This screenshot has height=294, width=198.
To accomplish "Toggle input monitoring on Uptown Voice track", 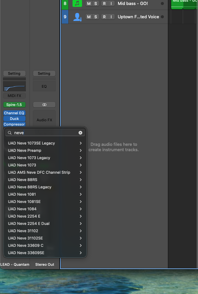I will click(111, 17).
